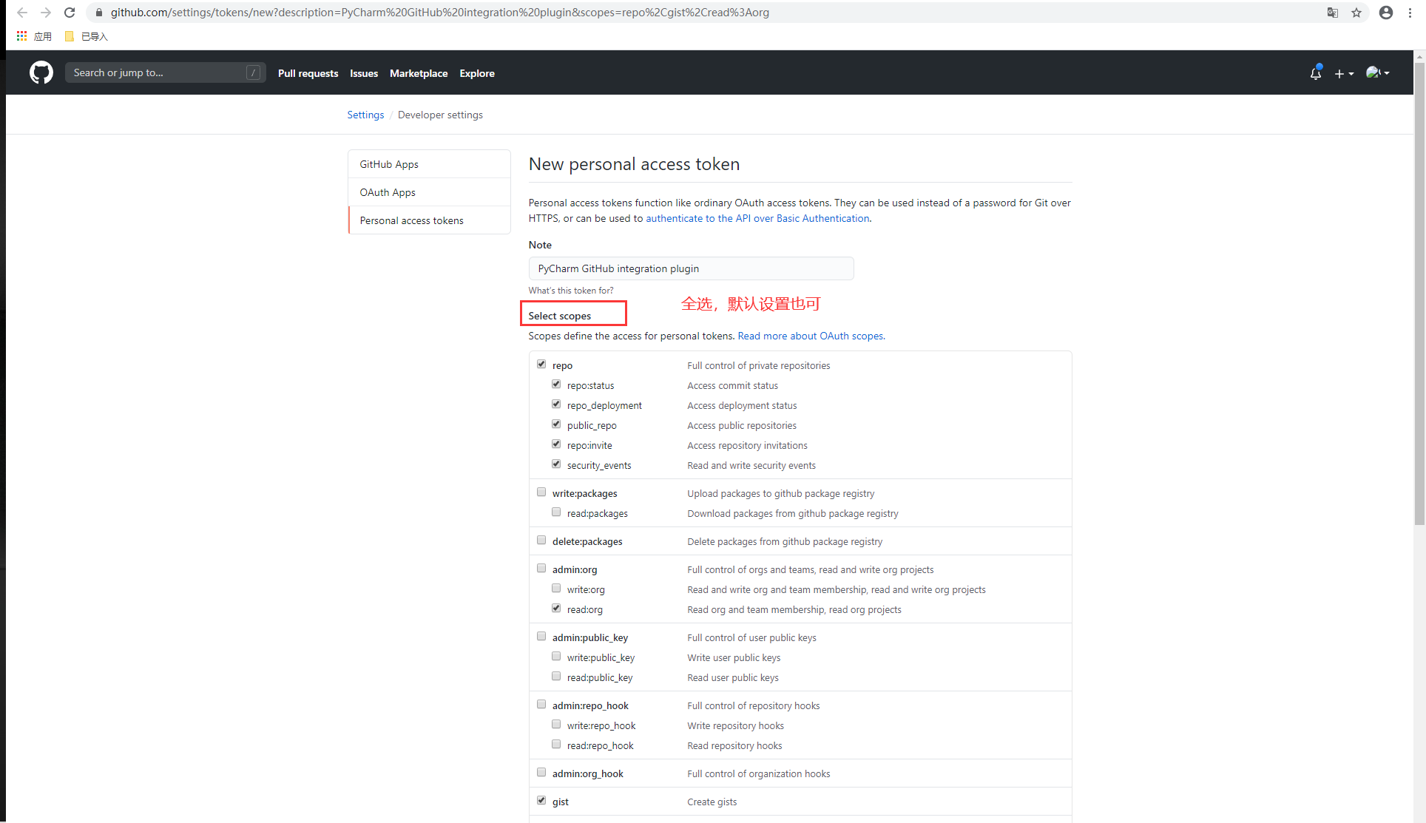
Task: Bookmark the page with the star icon
Action: tap(1356, 13)
